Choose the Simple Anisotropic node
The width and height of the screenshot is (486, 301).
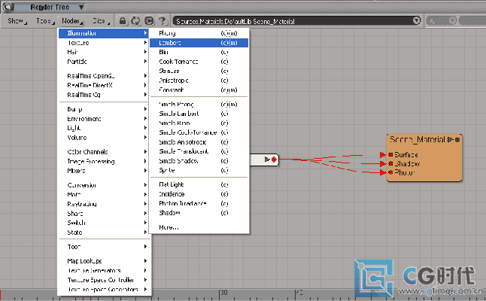[199, 142]
